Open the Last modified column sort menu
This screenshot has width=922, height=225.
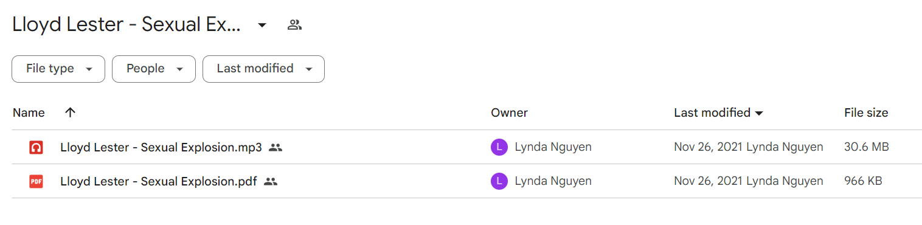click(719, 112)
